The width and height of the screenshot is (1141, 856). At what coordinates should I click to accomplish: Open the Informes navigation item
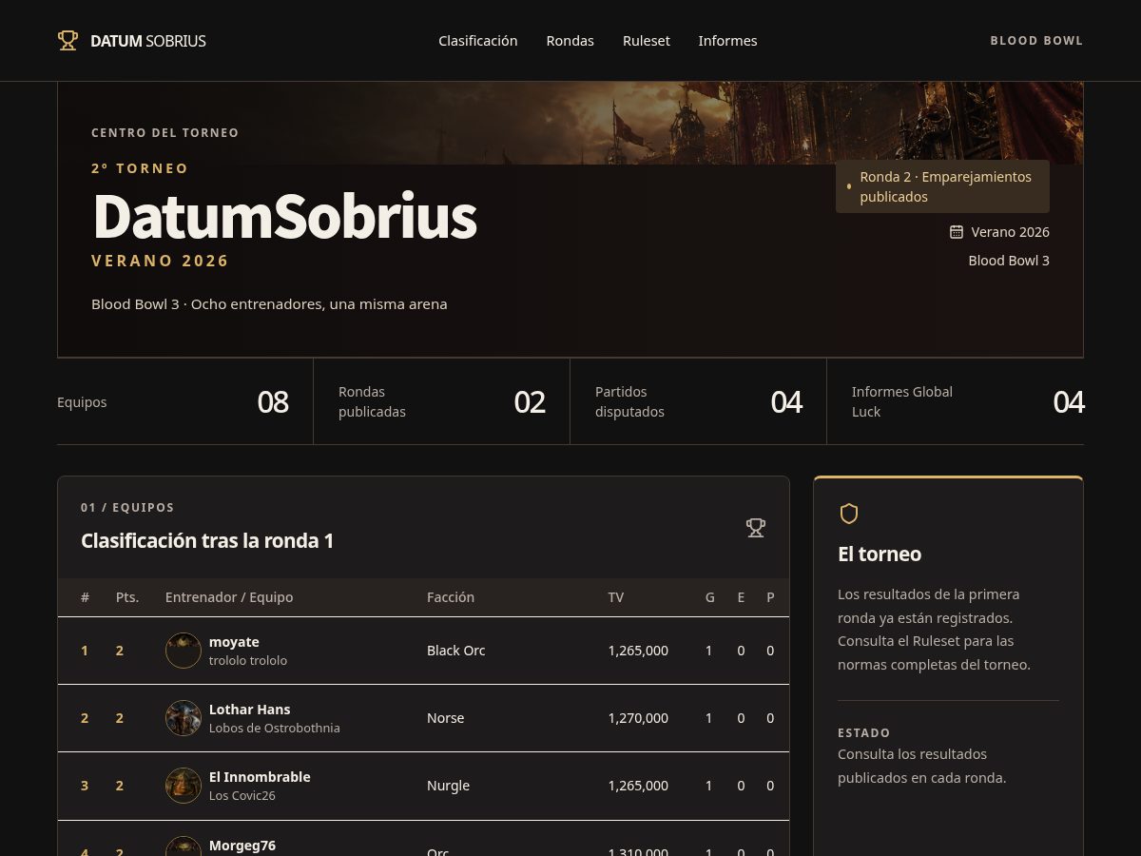pos(728,41)
